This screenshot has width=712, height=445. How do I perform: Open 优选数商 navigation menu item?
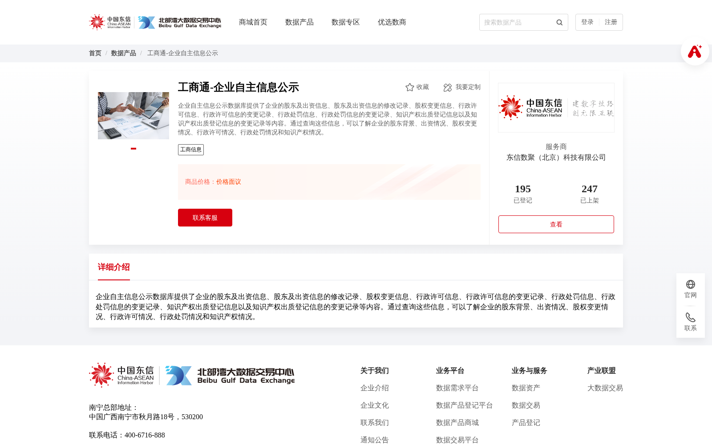[392, 22]
